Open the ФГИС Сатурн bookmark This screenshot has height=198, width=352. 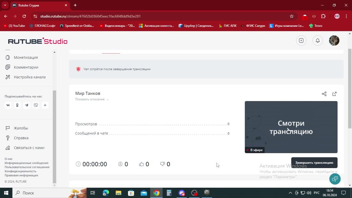[253, 26]
